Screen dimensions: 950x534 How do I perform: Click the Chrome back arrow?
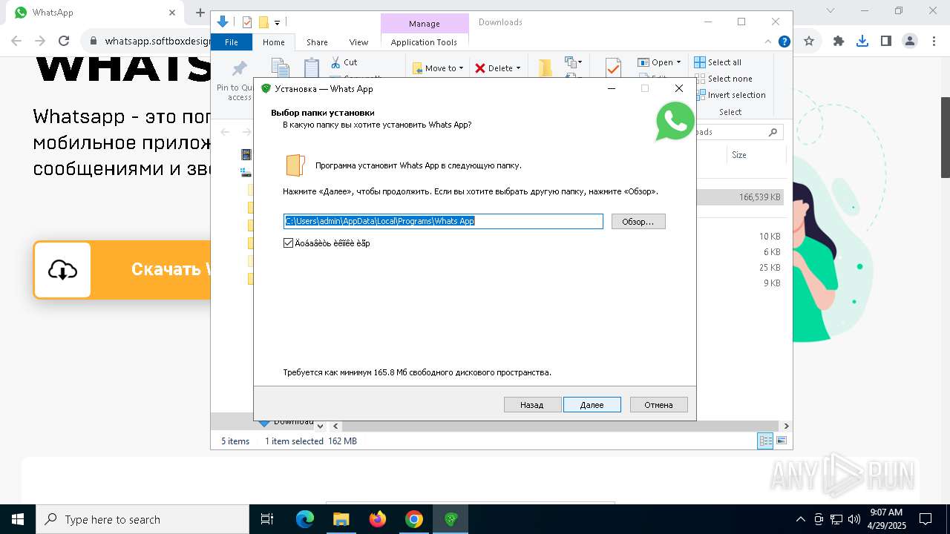(x=16, y=41)
